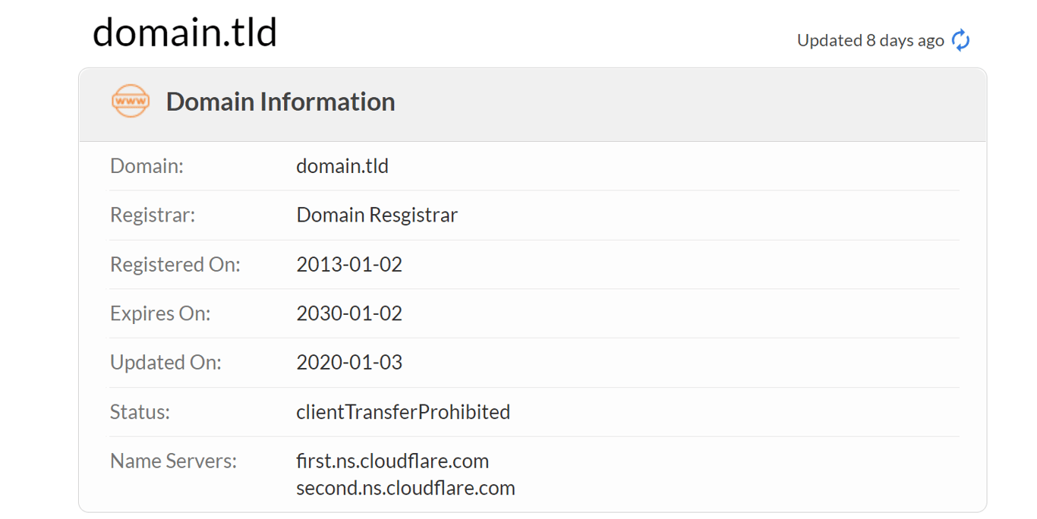Screen dimensions: 1037x519
Task: Open second.ns.cloudflare.com name server link
Action: (x=405, y=488)
